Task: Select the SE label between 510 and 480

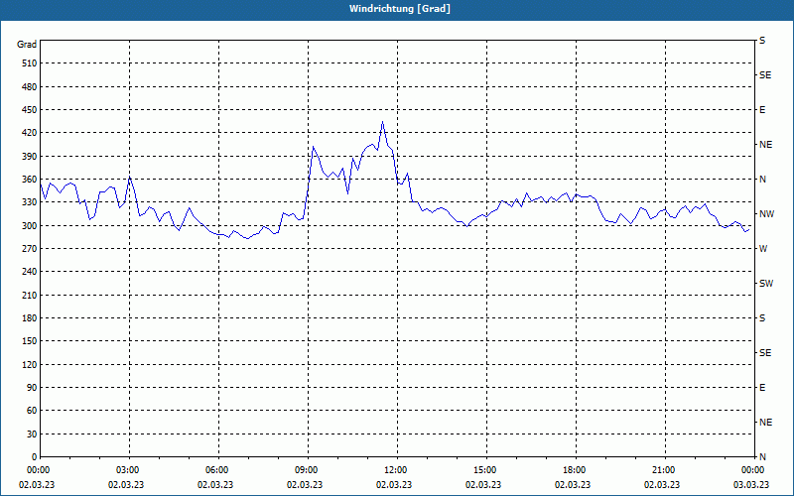Action: point(765,75)
